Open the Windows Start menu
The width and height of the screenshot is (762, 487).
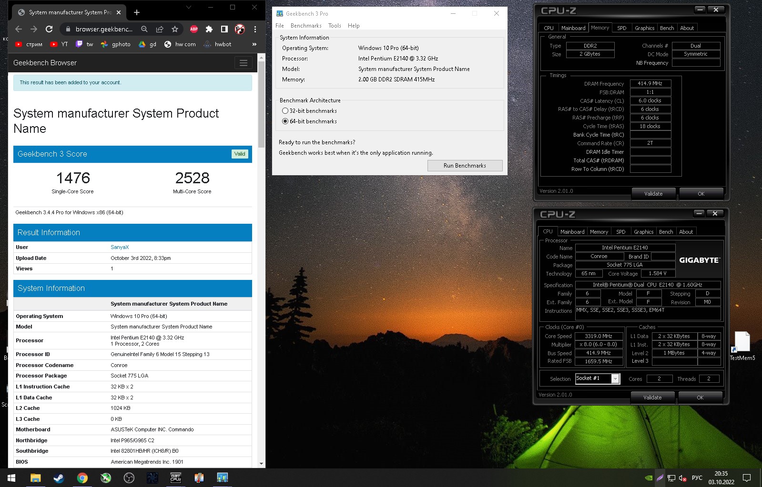[11, 477]
